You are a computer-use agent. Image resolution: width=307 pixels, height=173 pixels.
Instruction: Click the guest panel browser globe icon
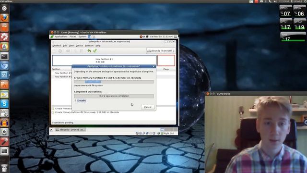tap(90, 37)
